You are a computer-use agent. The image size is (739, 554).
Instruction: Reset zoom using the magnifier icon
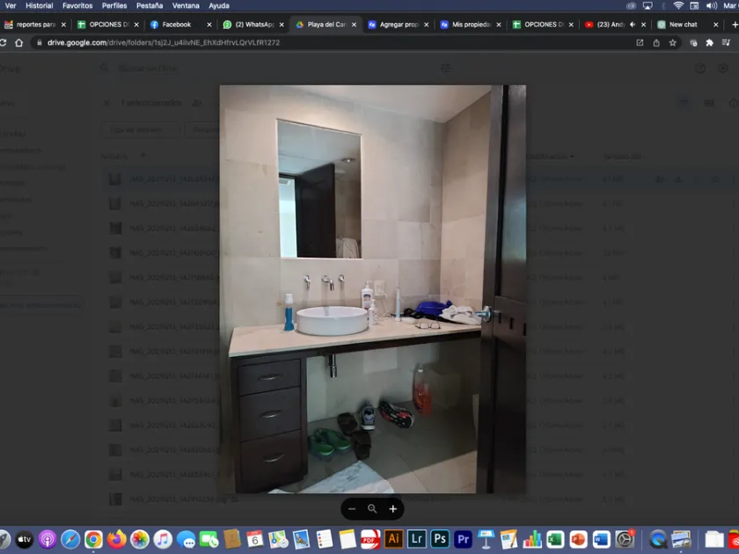pyautogui.click(x=372, y=509)
